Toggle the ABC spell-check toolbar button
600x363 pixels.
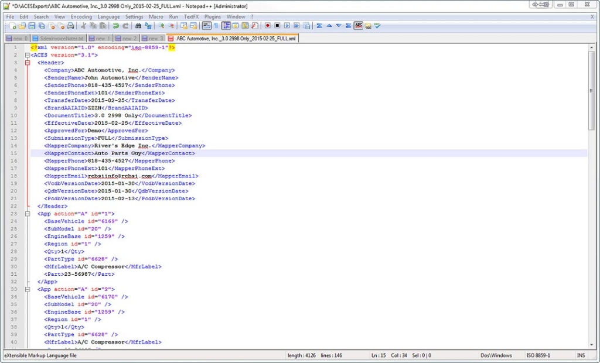point(358,26)
